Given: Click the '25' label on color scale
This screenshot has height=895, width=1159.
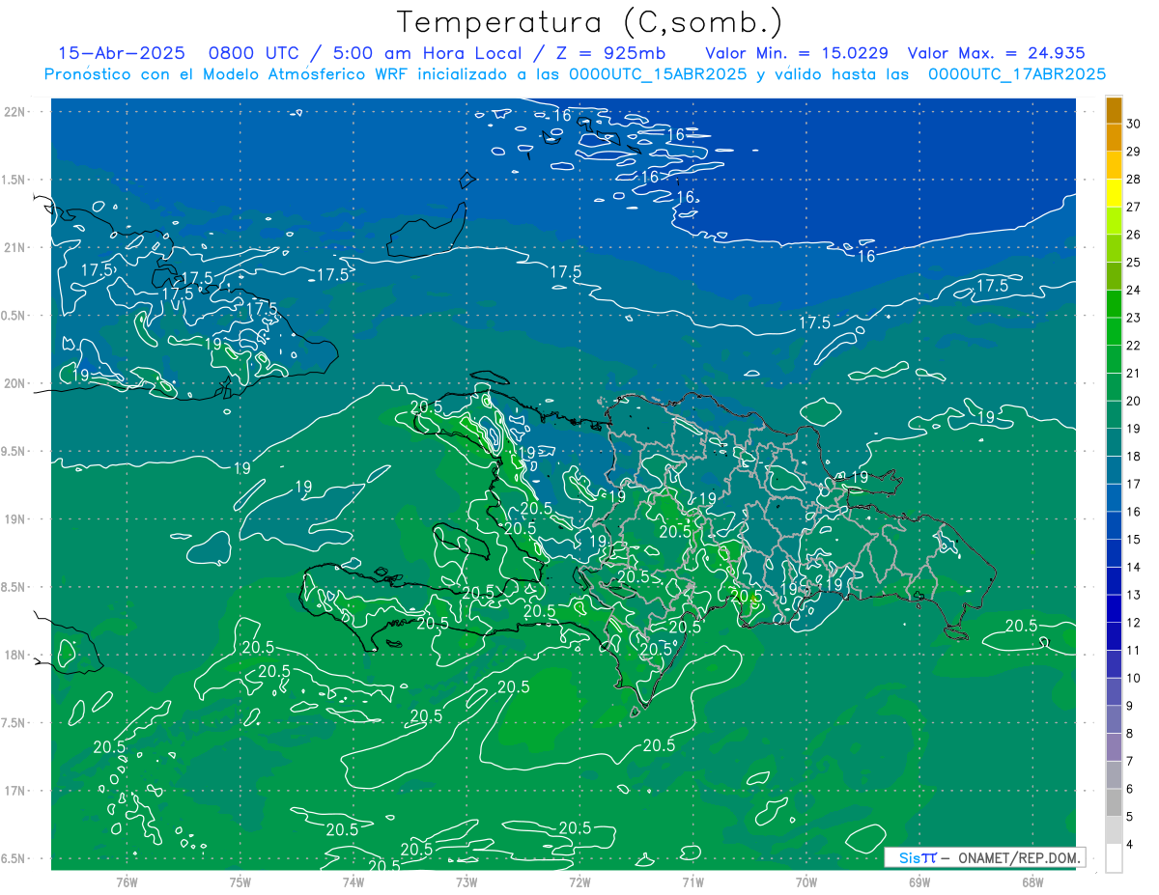Looking at the screenshot, I should pos(1133,262).
